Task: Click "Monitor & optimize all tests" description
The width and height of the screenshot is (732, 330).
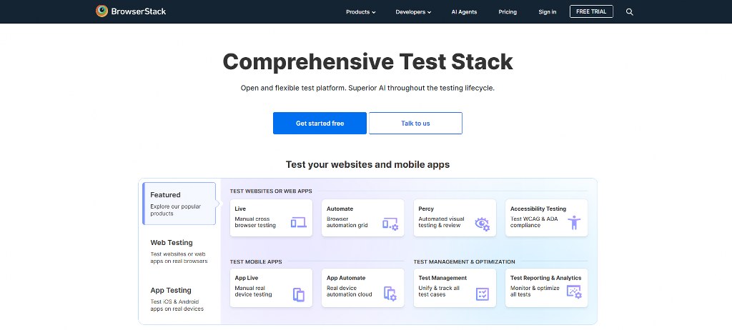Action: pyautogui.click(x=535, y=291)
